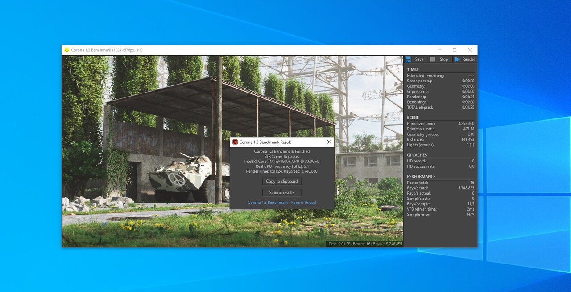Viewport: 571px width, 292px height.
Task: Click the Intel Core i9-9900K CPU text
Action: pos(282,162)
